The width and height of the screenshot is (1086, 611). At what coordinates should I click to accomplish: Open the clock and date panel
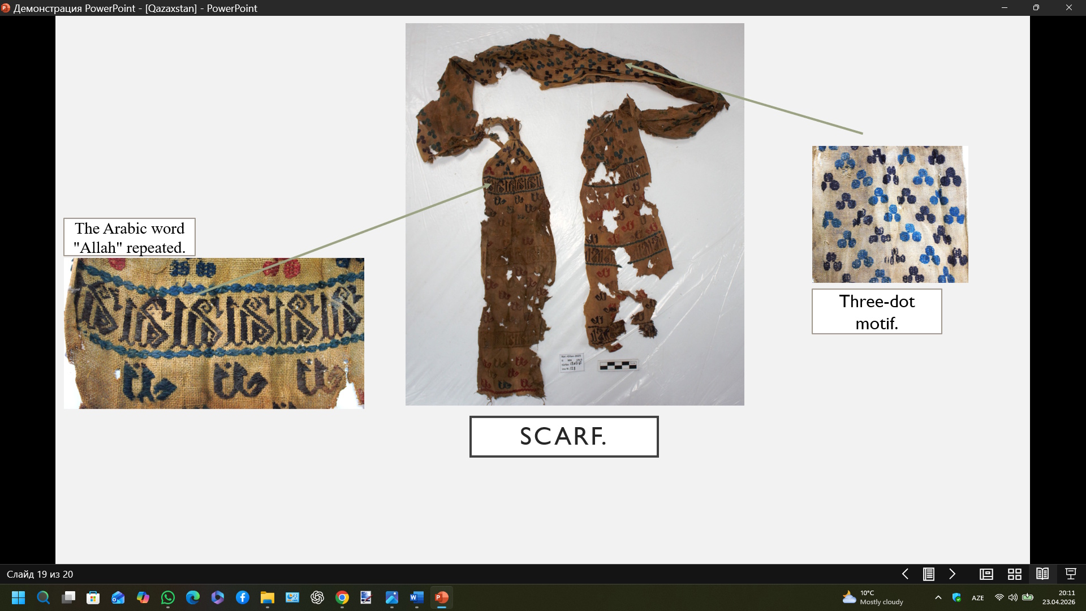[1059, 597]
